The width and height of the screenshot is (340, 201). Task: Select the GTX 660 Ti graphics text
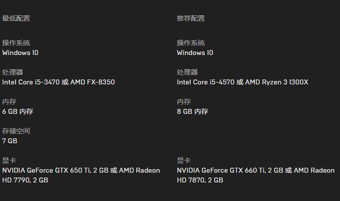[256, 175]
